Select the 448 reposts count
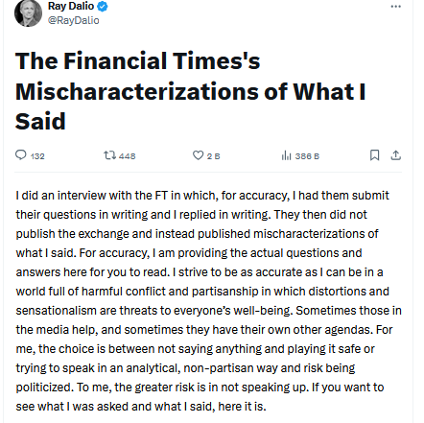 pos(128,156)
